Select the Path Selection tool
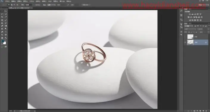 click(x=2, y=35)
